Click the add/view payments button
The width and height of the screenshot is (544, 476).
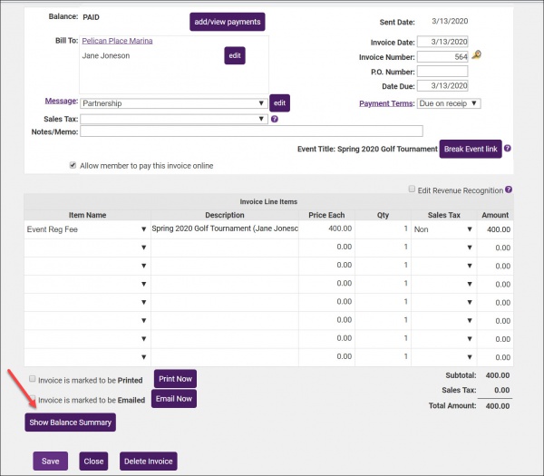[227, 22]
